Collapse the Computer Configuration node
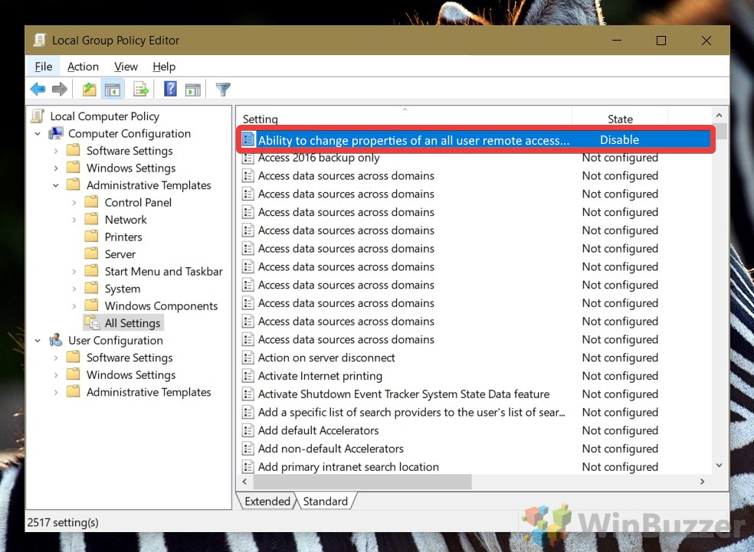Viewport: 754px width, 552px height. (x=38, y=133)
